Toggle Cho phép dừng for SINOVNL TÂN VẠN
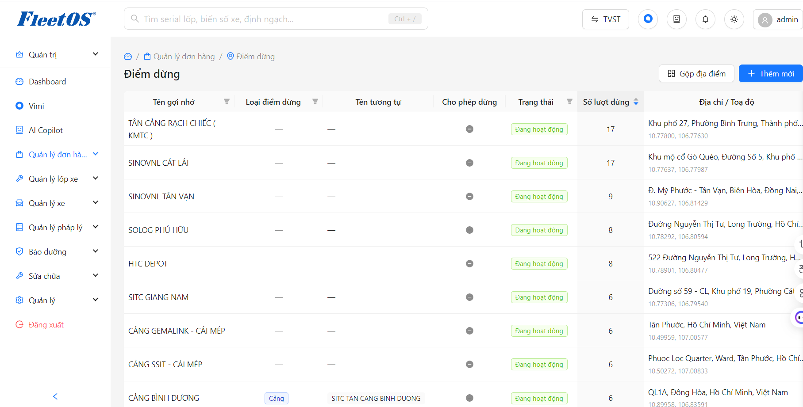This screenshot has height=407, width=803. (x=469, y=196)
